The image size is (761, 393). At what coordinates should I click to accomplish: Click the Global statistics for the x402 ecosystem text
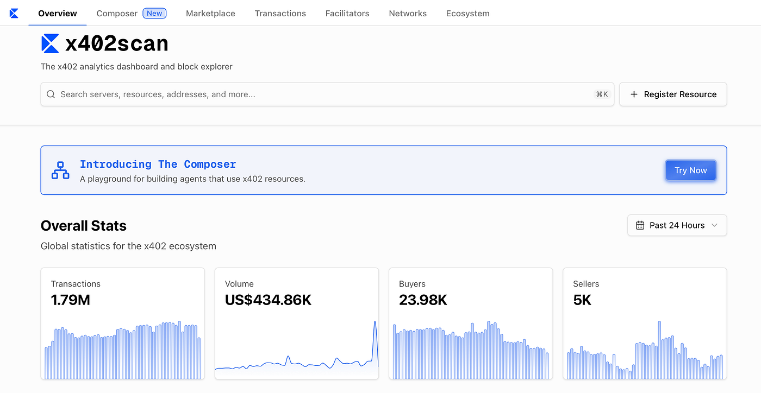click(128, 246)
